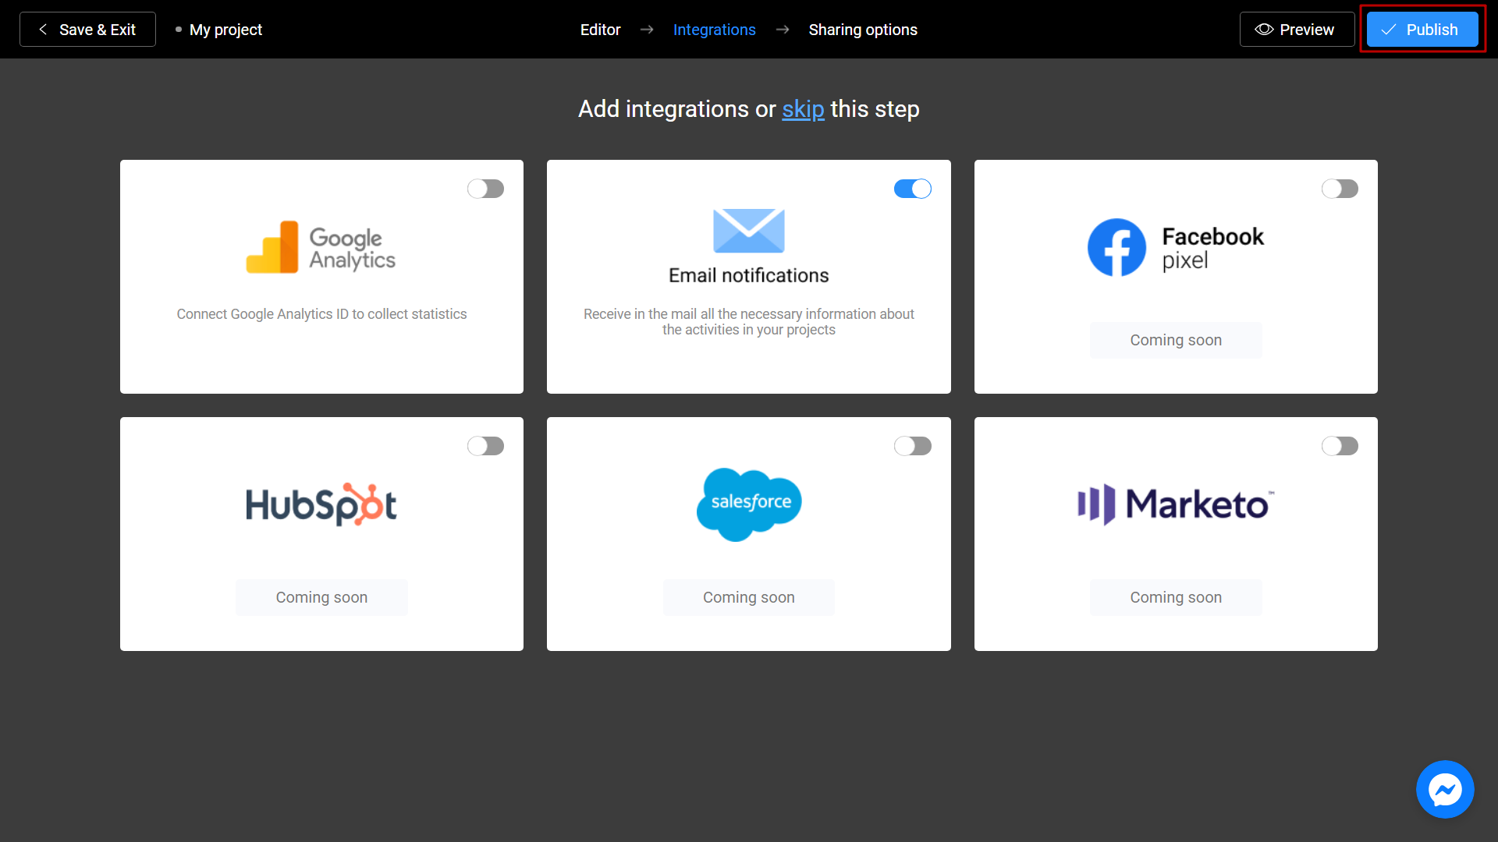Select the Sharing options tab
The width and height of the screenshot is (1498, 842).
tap(862, 29)
